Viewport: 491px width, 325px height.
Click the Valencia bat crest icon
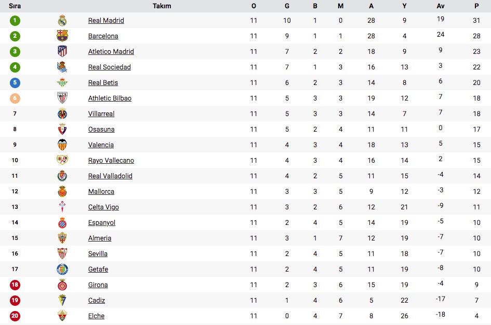point(62,145)
